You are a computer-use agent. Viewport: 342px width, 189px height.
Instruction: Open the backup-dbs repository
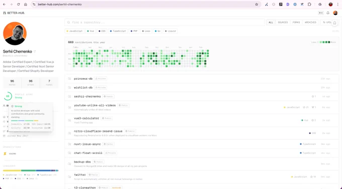82,162
